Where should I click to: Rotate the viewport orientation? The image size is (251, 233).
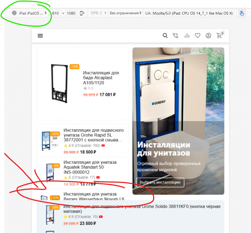pos(82,13)
